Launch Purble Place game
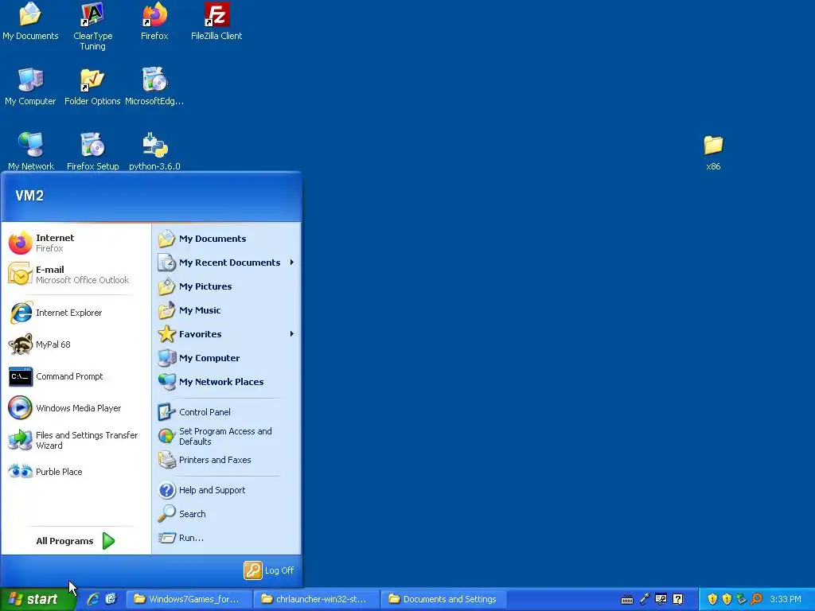 tap(76, 472)
